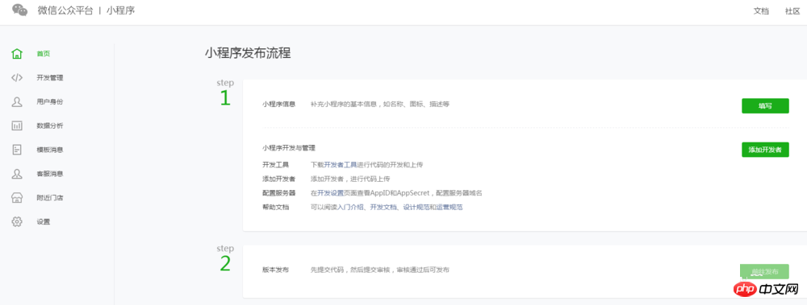Open 社区 in the top bar
The image size is (807, 305).
coord(792,10)
